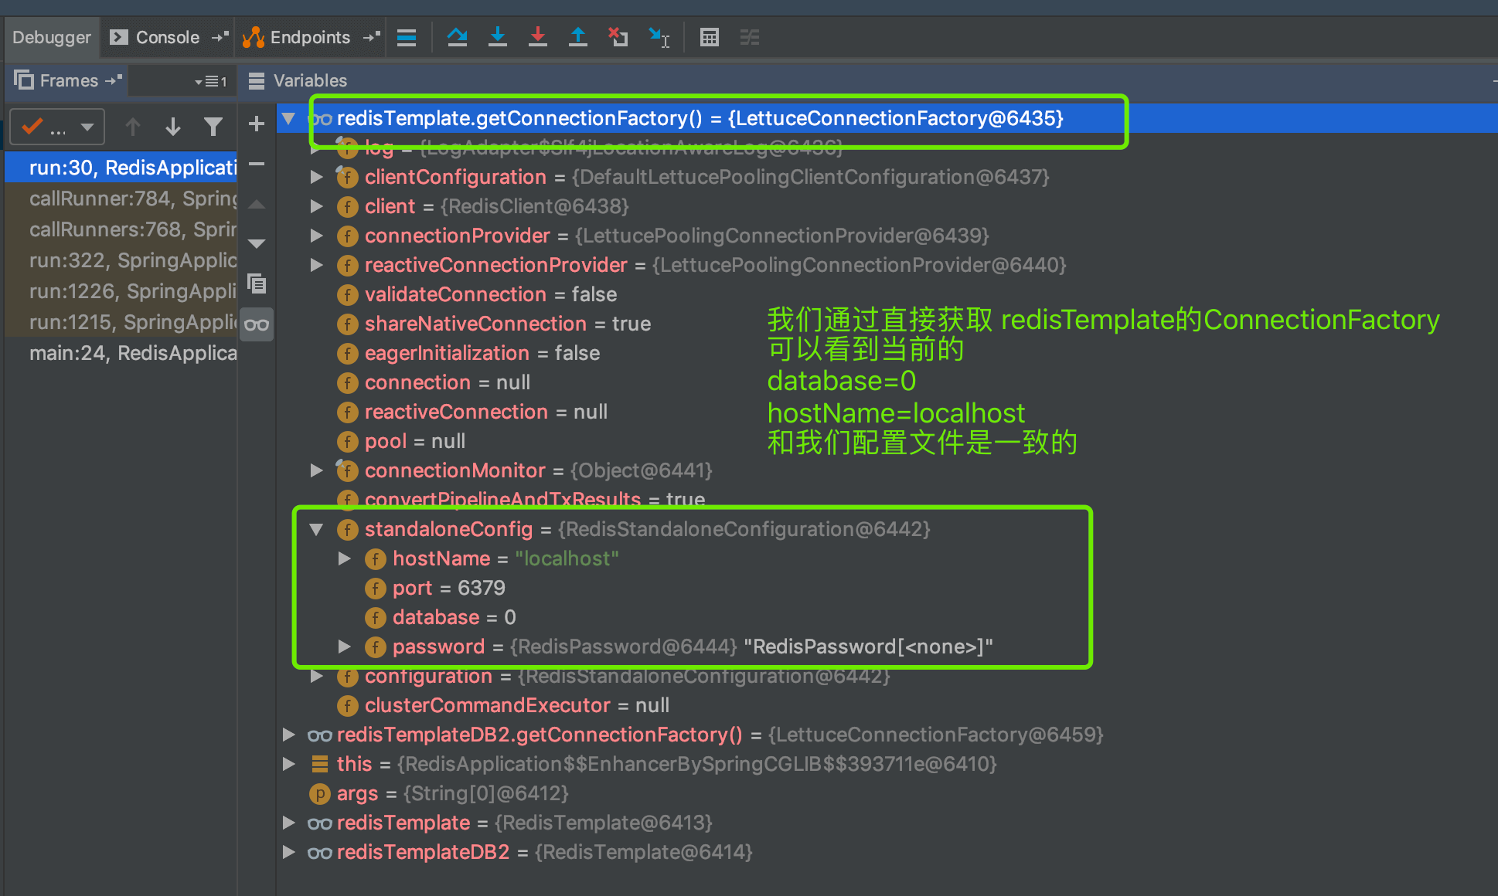Open the Evaluate Expression calculator icon
This screenshot has width=1498, height=896.
pyautogui.click(x=709, y=37)
